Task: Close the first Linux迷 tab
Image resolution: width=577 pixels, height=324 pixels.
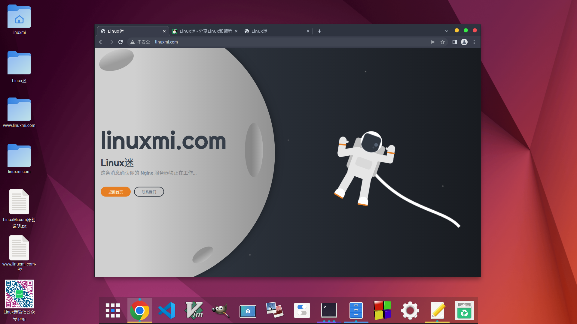Action: click(164, 31)
